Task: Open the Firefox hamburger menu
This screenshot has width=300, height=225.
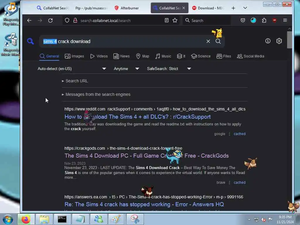Action: click(285, 20)
